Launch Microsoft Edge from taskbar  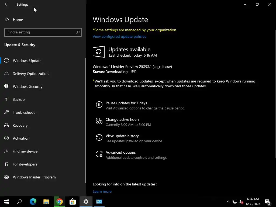point(33,202)
